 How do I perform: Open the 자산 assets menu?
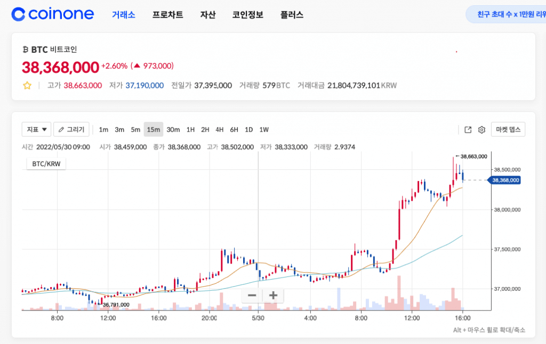[x=208, y=14]
